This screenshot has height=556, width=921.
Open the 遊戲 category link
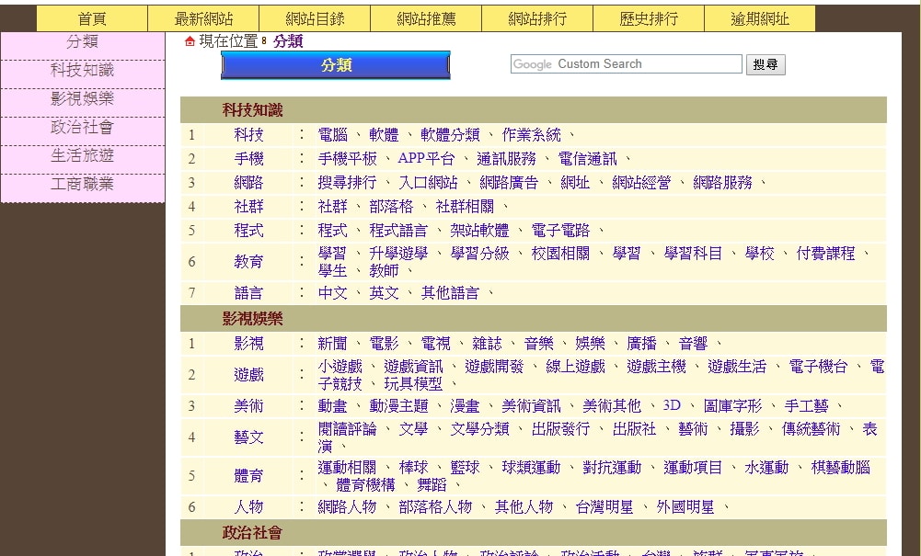[248, 375]
